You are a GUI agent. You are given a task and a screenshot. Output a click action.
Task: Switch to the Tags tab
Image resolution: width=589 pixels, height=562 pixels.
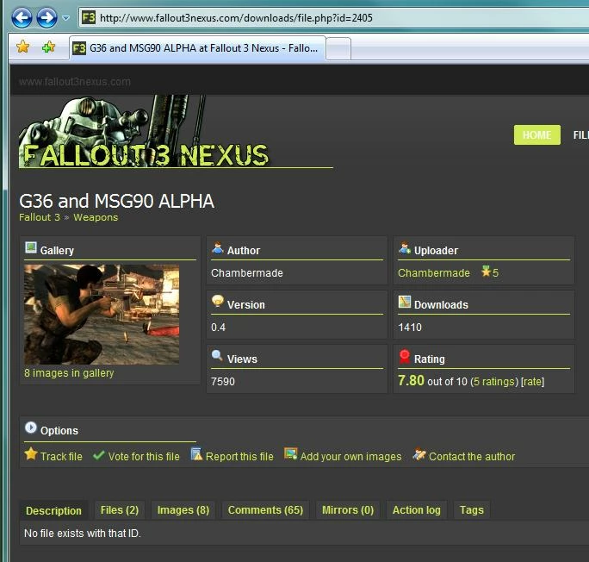[x=472, y=509]
